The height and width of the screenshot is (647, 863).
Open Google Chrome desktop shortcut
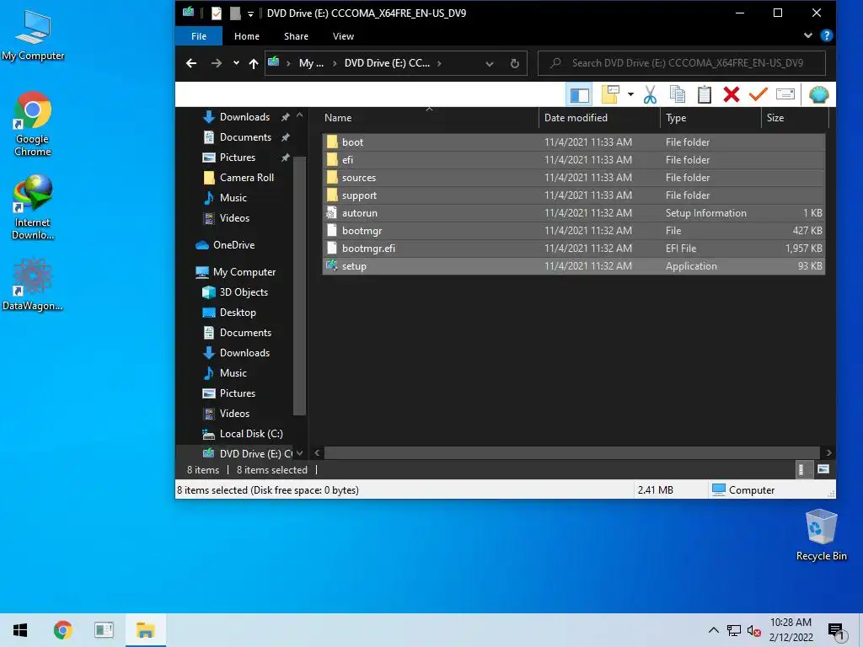(33, 125)
